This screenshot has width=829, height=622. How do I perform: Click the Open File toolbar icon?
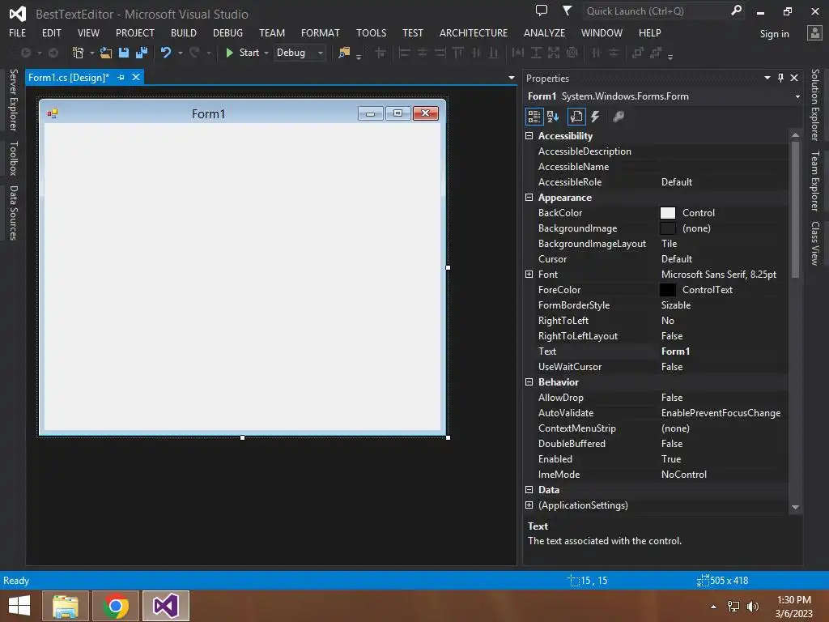[x=106, y=53]
